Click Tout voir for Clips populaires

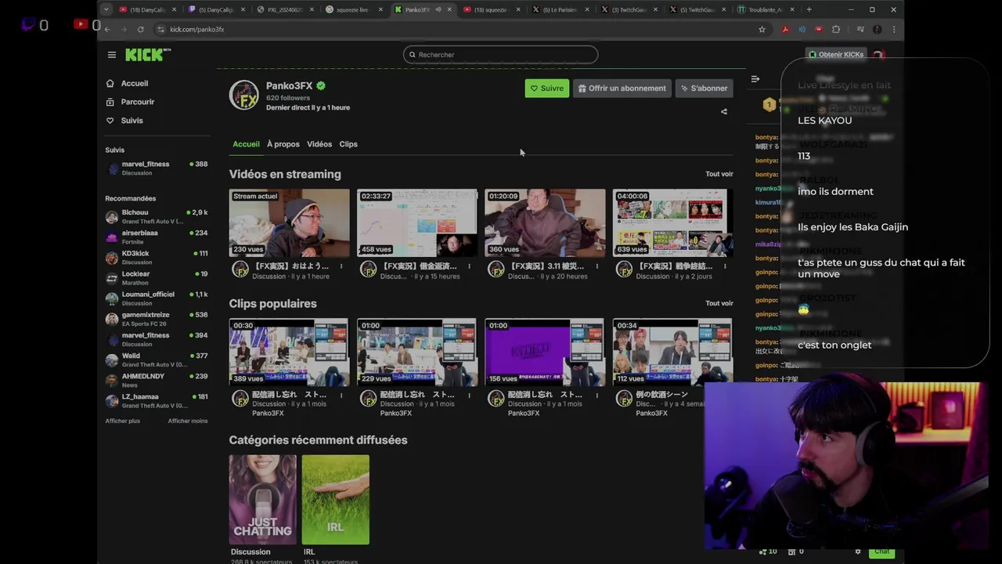pos(719,303)
